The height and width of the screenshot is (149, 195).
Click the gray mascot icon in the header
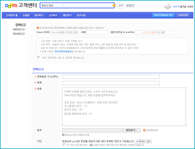click(168, 7)
